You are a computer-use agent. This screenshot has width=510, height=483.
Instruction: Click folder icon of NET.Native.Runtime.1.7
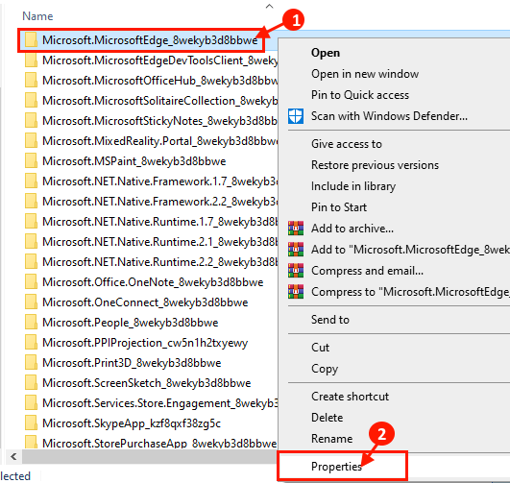(32, 222)
